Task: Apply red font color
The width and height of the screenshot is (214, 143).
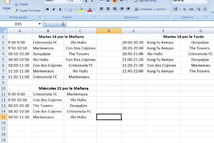Action: click(x=90, y=9)
